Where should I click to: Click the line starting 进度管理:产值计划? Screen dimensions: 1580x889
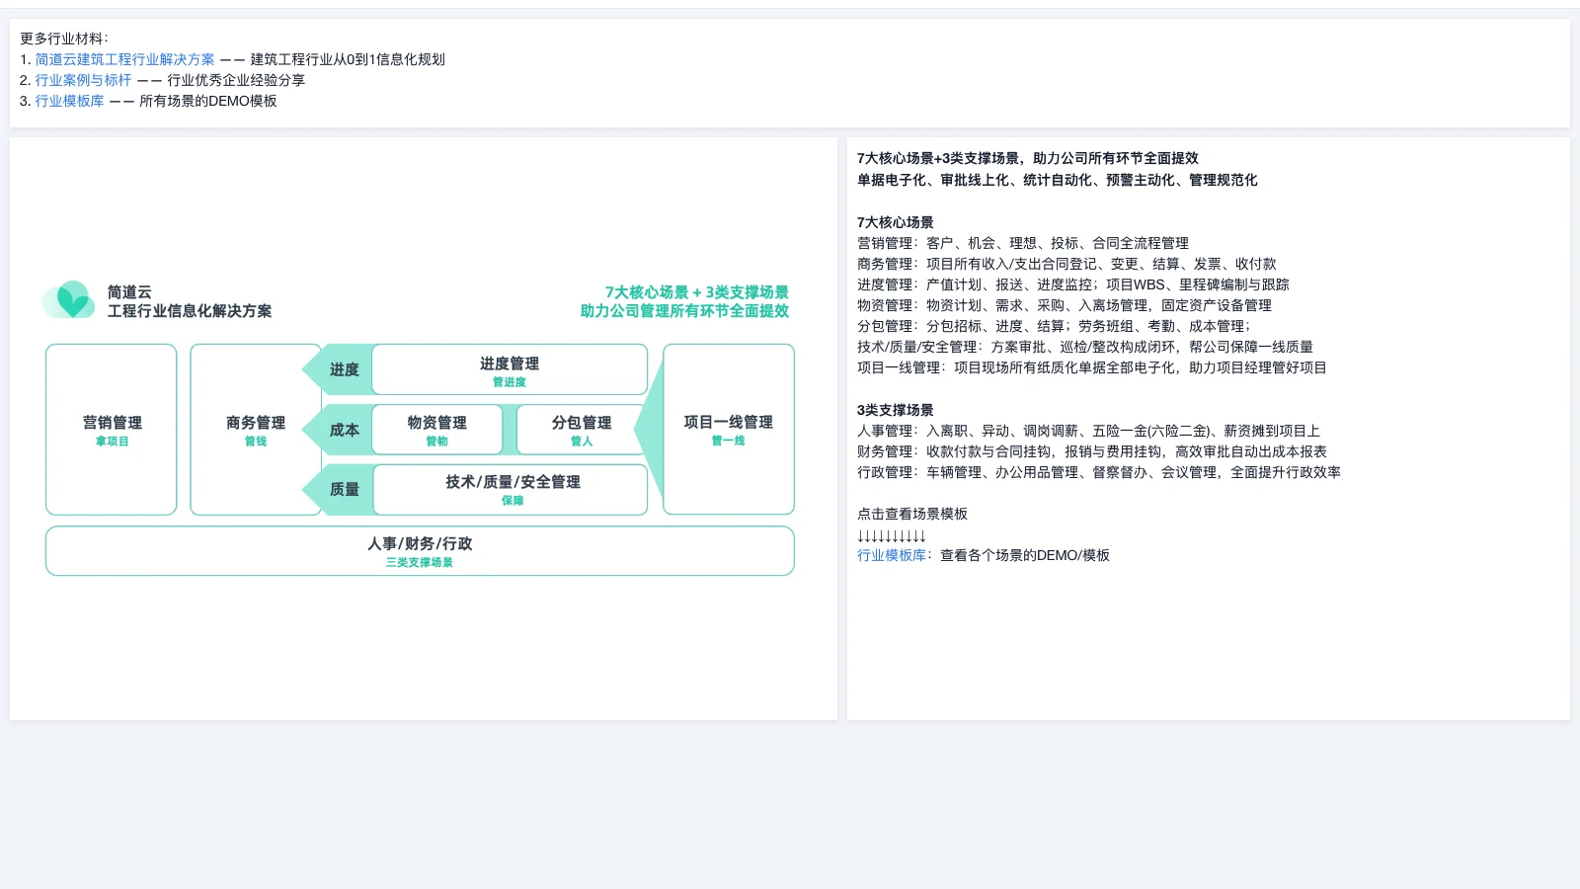(x=1073, y=284)
